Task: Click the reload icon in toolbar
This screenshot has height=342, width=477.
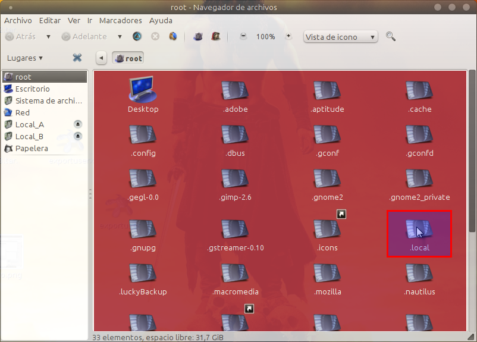Action: point(173,36)
